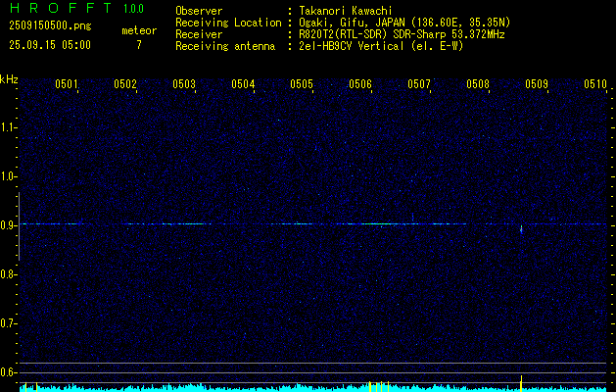Click version number 1.0.0
This screenshot has height=392, width=616.
(133, 9)
